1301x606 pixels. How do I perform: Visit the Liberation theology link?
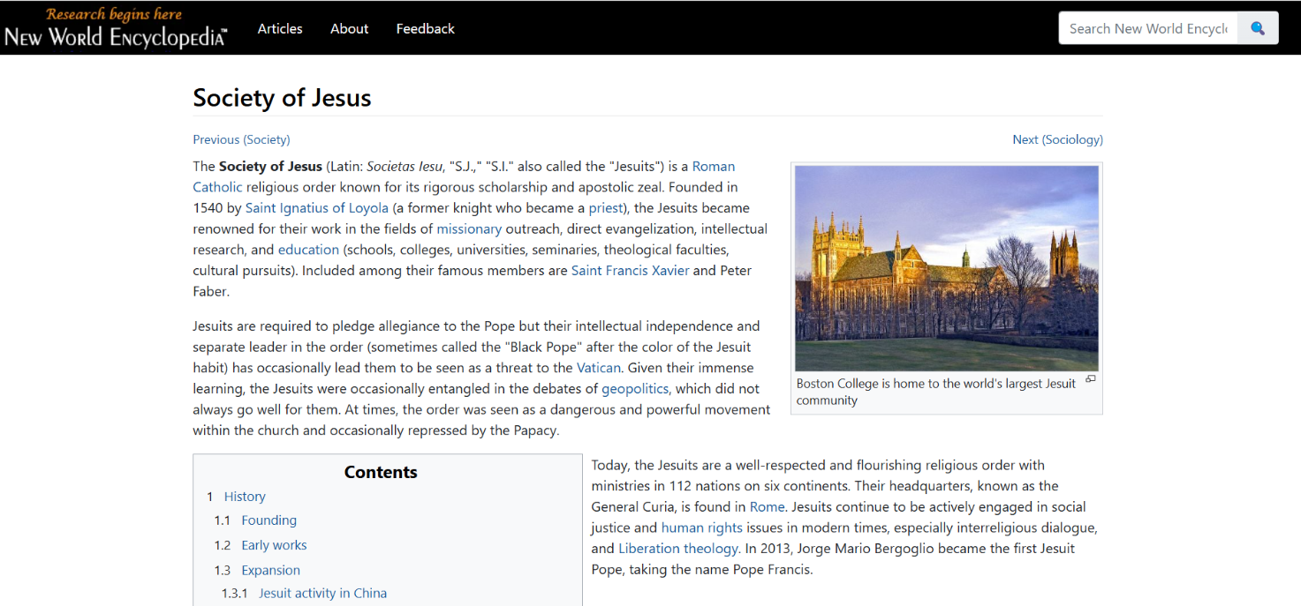[x=677, y=548]
